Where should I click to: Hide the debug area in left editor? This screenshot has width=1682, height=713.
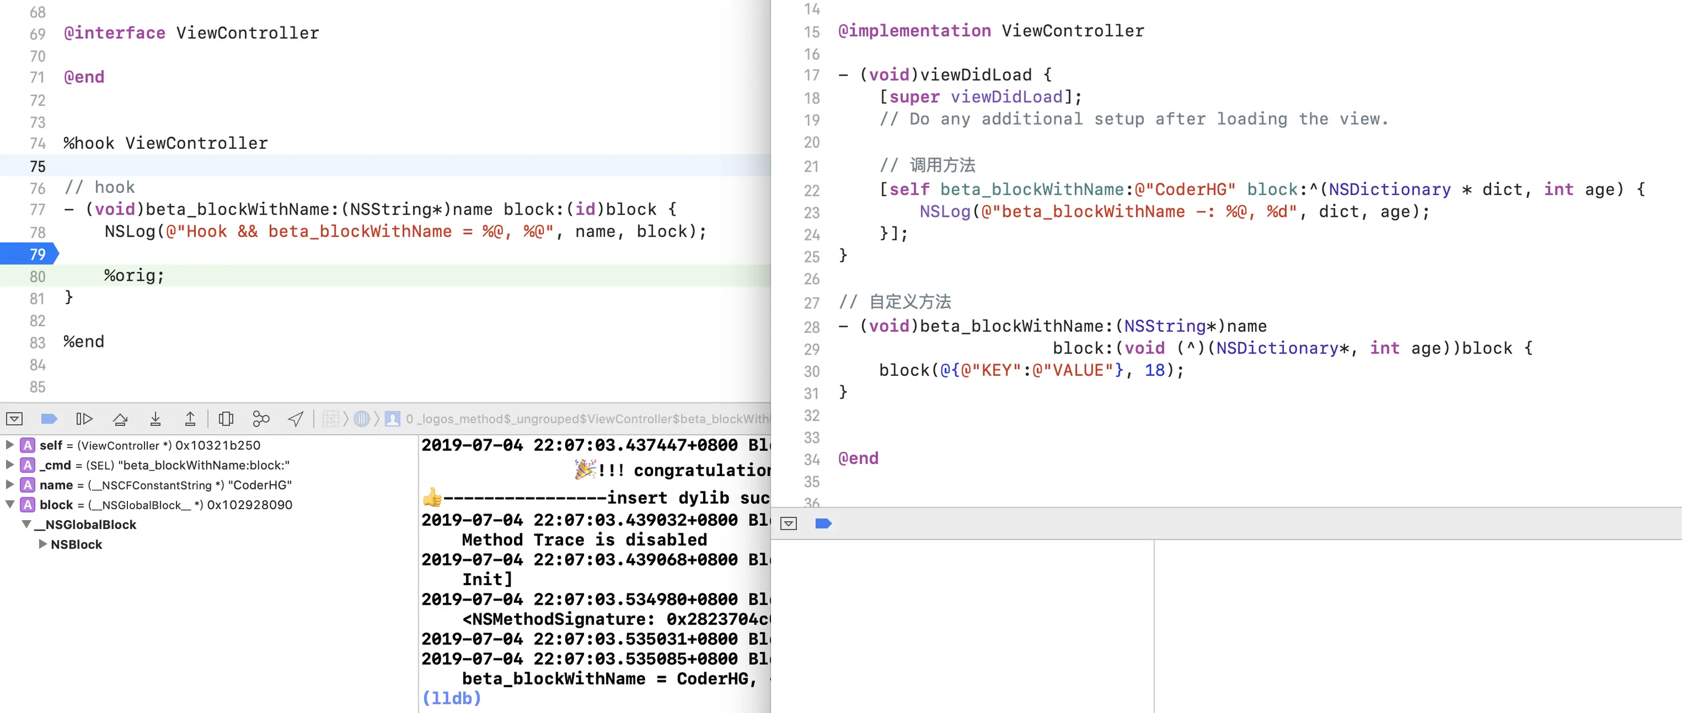(x=14, y=419)
